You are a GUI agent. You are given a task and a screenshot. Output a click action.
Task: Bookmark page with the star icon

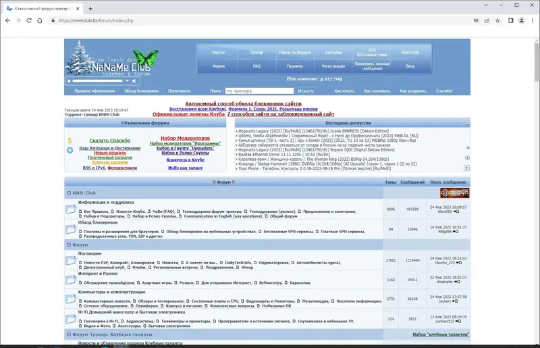pyautogui.click(x=497, y=20)
